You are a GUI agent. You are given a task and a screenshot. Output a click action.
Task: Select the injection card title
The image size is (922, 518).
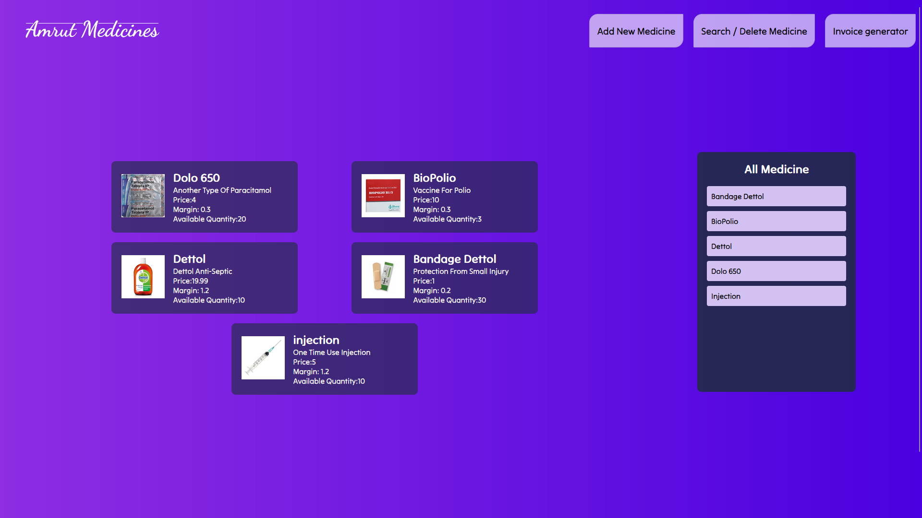316,340
